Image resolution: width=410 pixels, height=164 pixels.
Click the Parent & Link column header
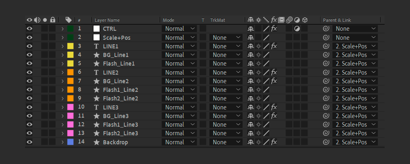(x=337, y=20)
